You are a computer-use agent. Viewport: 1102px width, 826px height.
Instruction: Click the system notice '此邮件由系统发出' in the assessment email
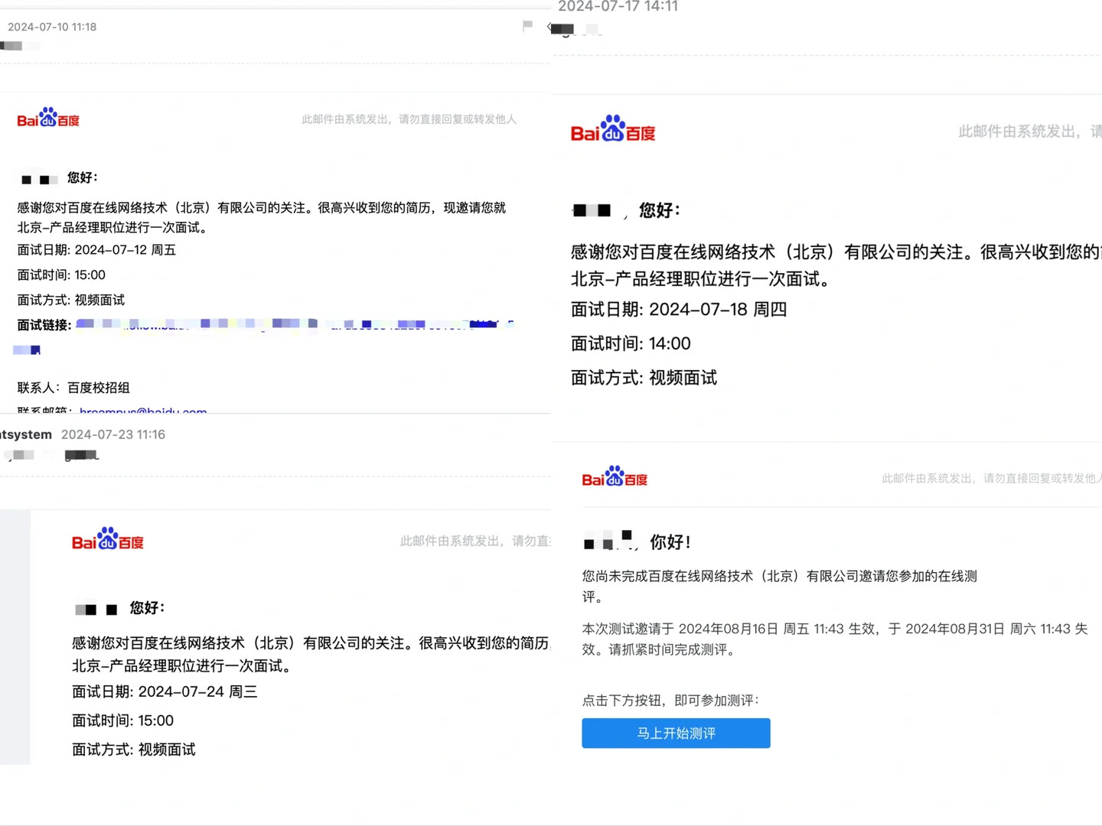click(991, 478)
